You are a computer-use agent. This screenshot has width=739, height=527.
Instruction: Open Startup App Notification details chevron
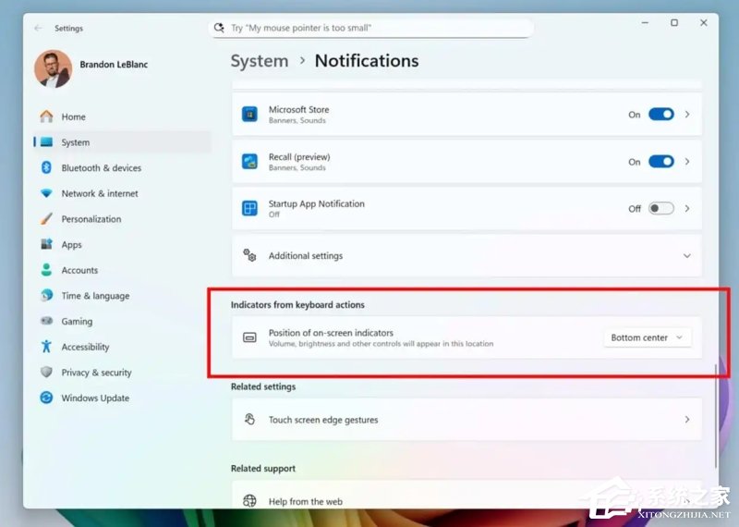[687, 209]
